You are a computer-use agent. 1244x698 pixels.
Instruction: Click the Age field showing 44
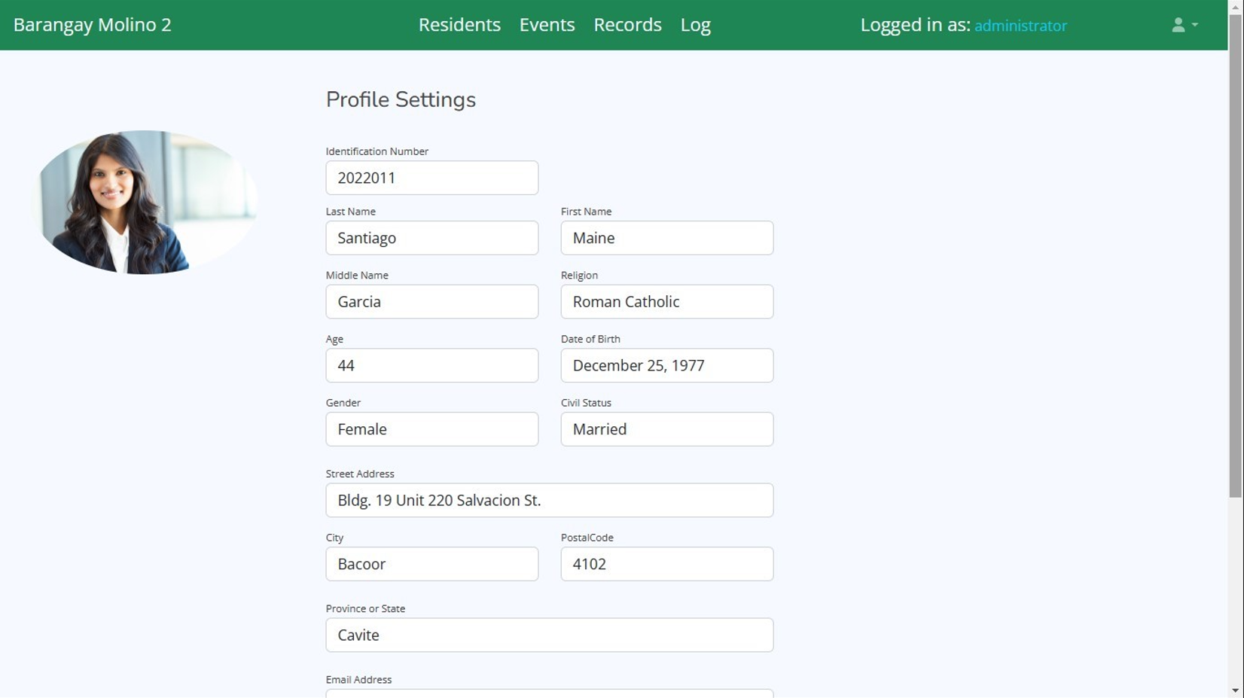[x=431, y=365]
